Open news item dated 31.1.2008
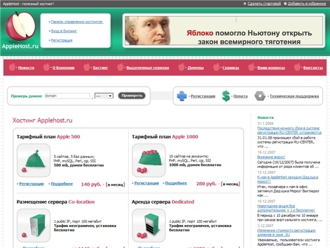 coord(289,130)
